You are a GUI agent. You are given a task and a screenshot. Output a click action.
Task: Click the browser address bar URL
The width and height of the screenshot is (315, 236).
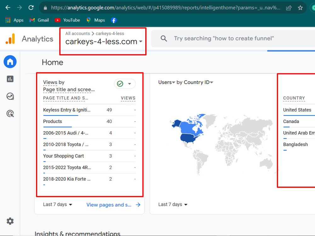166,8
